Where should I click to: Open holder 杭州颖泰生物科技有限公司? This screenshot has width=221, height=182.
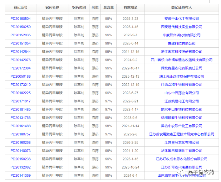pyautogui.click(x=182, y=118)
